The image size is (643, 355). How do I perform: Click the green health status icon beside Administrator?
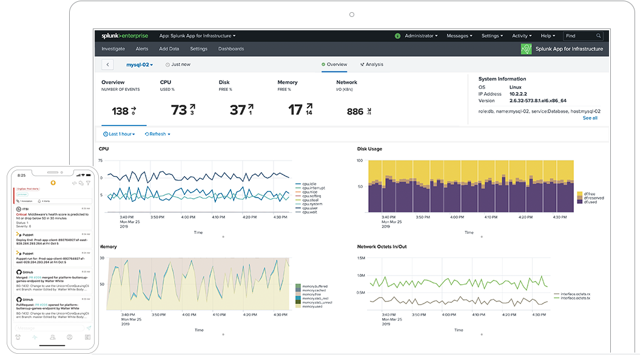point(397,36)
